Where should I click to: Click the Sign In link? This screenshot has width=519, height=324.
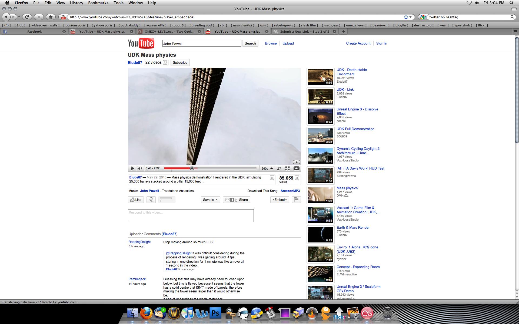tap(381, 43)
